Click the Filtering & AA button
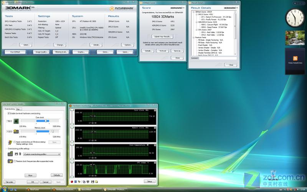The image size is (307, 192). (x=61, y=52)
